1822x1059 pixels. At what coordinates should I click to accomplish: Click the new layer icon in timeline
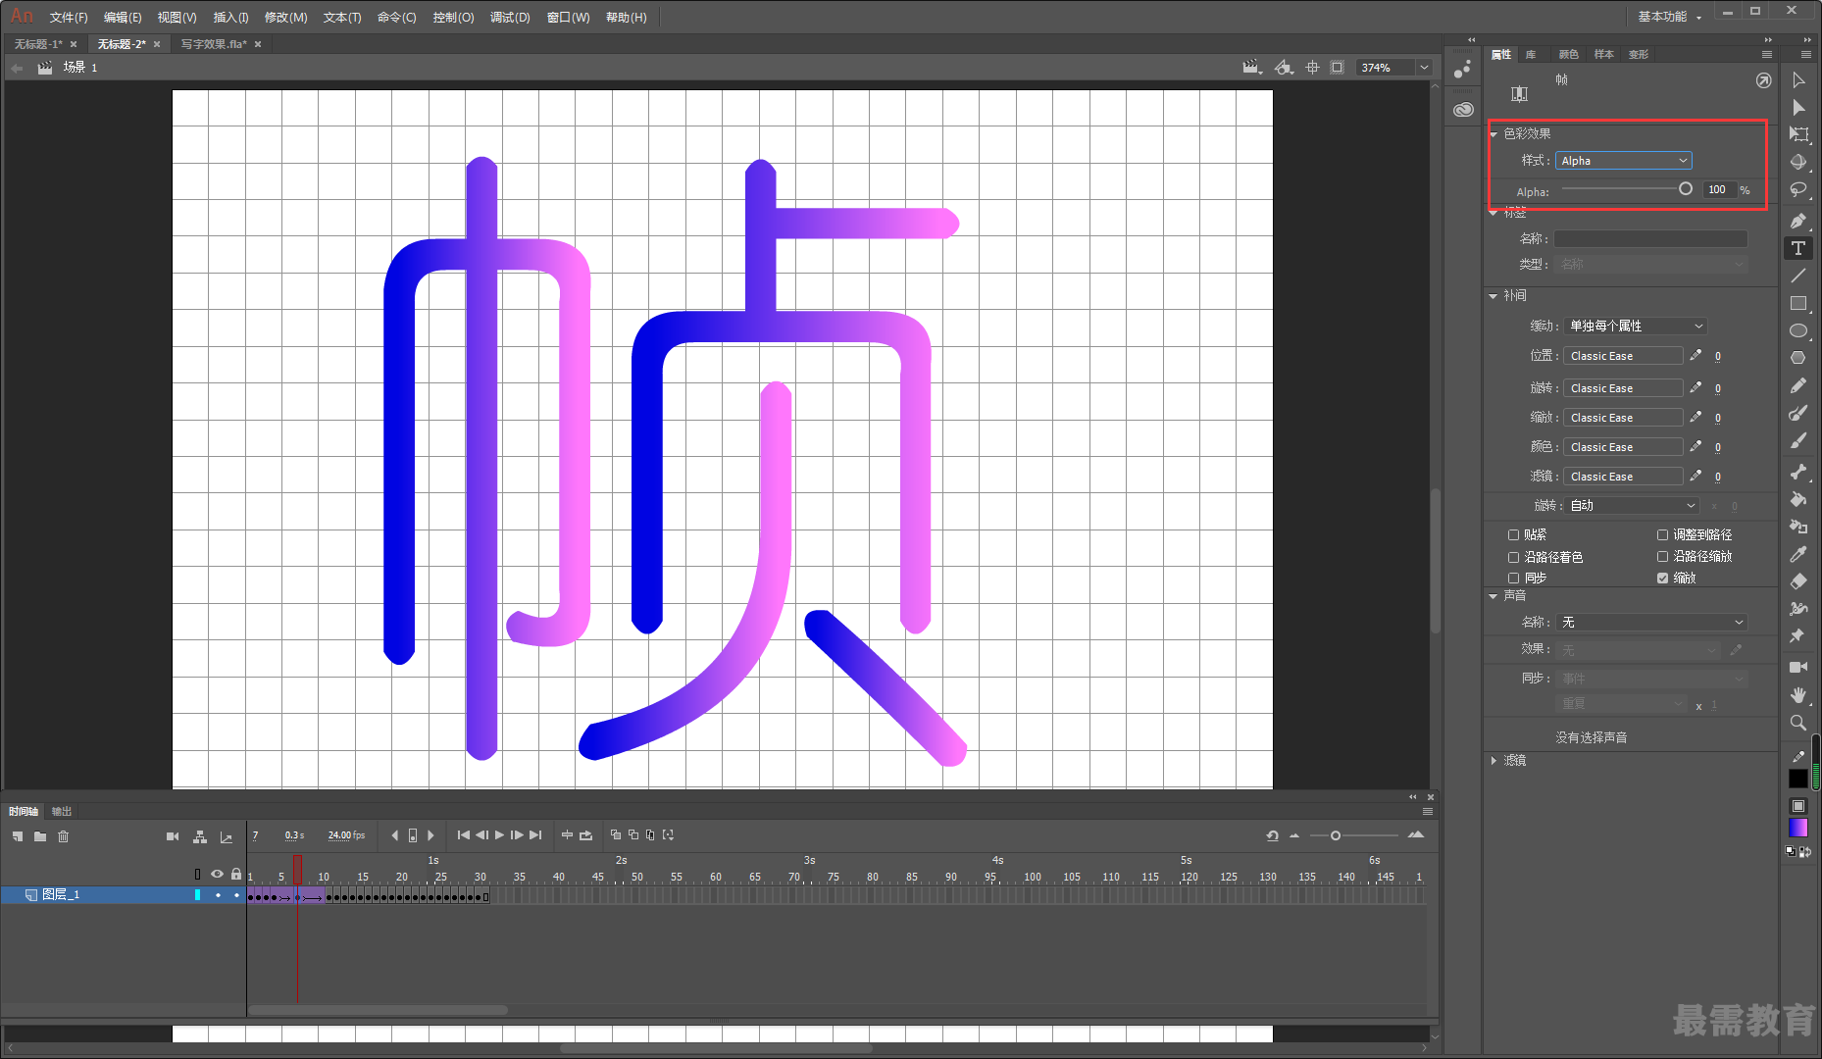pos(18,836)
